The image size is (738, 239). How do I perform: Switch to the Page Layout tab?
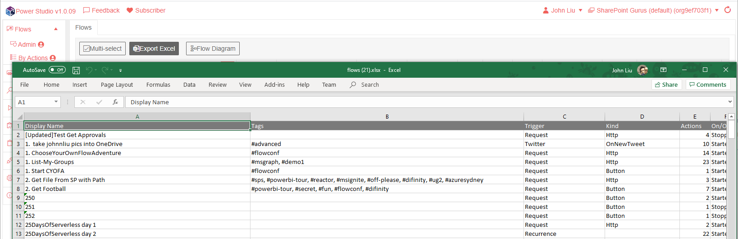117,84
